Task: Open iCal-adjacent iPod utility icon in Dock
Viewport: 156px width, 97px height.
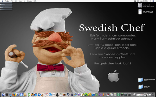Action: pyautogui.click(x=61, y=95)
